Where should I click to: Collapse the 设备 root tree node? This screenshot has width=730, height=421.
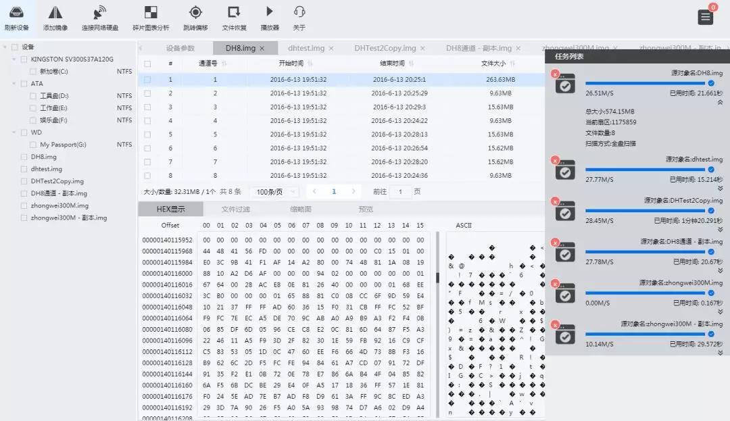pyautogui.click(x=5, y=47)
